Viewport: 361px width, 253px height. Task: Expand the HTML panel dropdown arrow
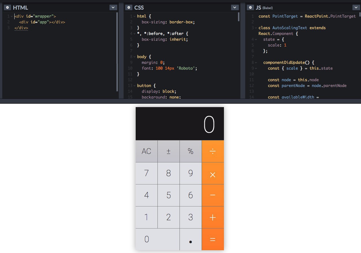click(x=113, y=8)
